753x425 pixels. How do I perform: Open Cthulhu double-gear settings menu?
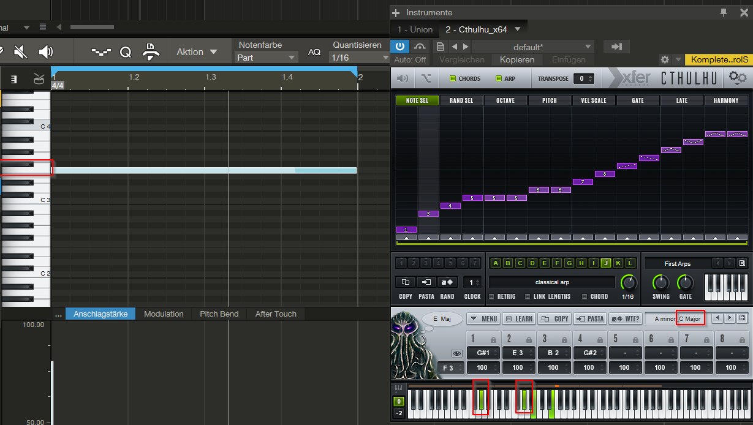point(737,78)
